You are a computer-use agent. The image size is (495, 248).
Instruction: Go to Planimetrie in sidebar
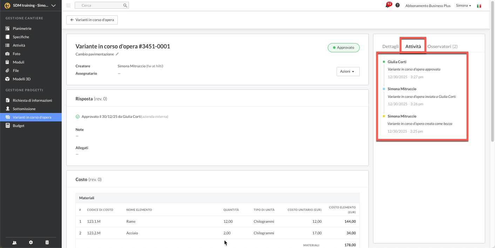tap(22, 28)
